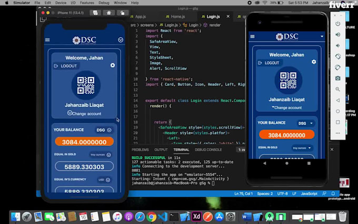The height and width of the screenshot is (224, 358).
Task: Tap LOGOUT button in iPhone app
Action: click(x=66, y=66)
